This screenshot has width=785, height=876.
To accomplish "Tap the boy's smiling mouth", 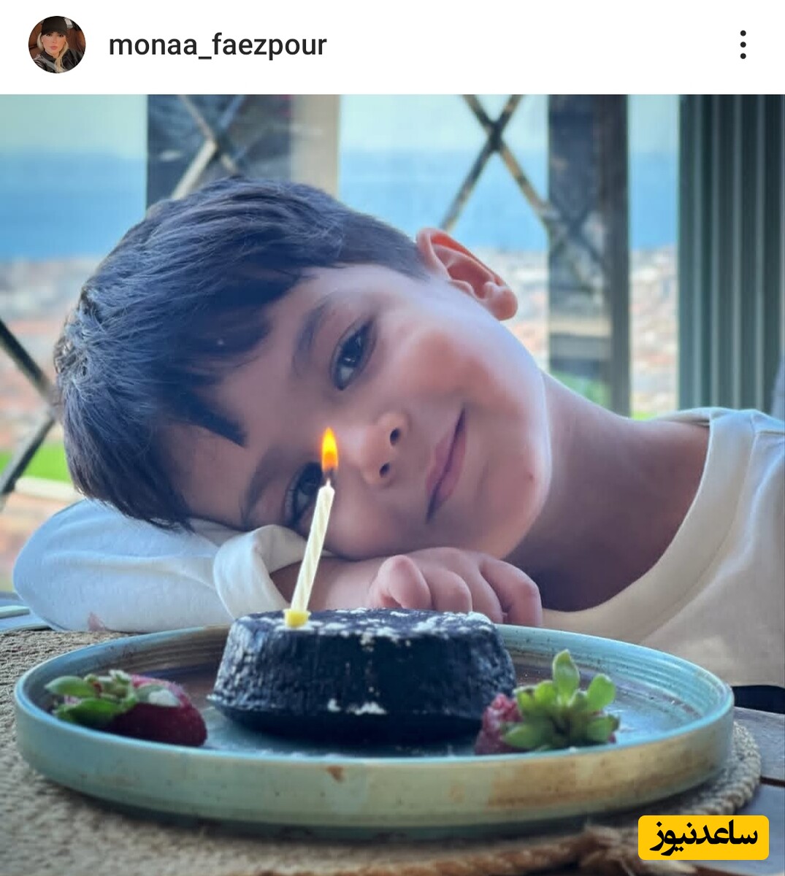I will click(x=447, y=464).
